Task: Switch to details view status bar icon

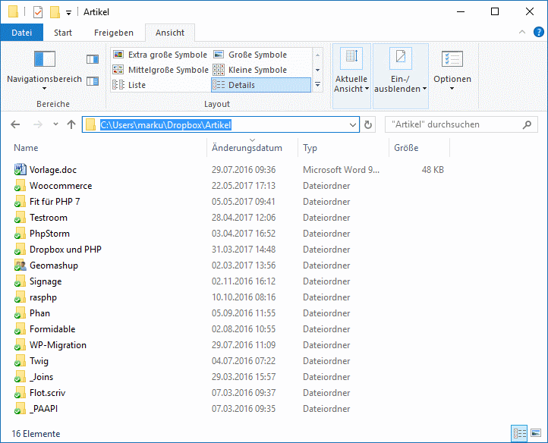Action: tap(520, 434)
